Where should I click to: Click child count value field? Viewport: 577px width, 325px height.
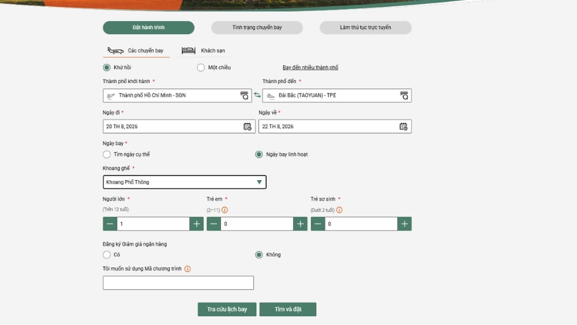pos(257,224)
